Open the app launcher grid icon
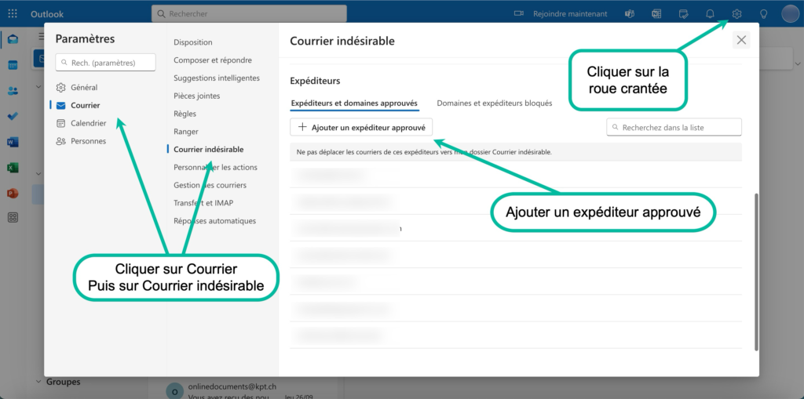 pos(13,14)
